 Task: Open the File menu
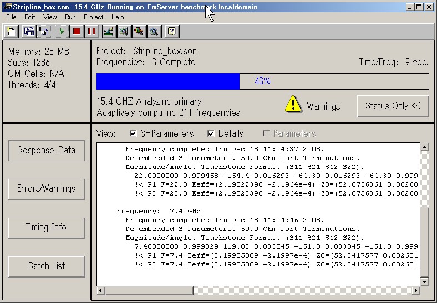click(x=11, y=17)
